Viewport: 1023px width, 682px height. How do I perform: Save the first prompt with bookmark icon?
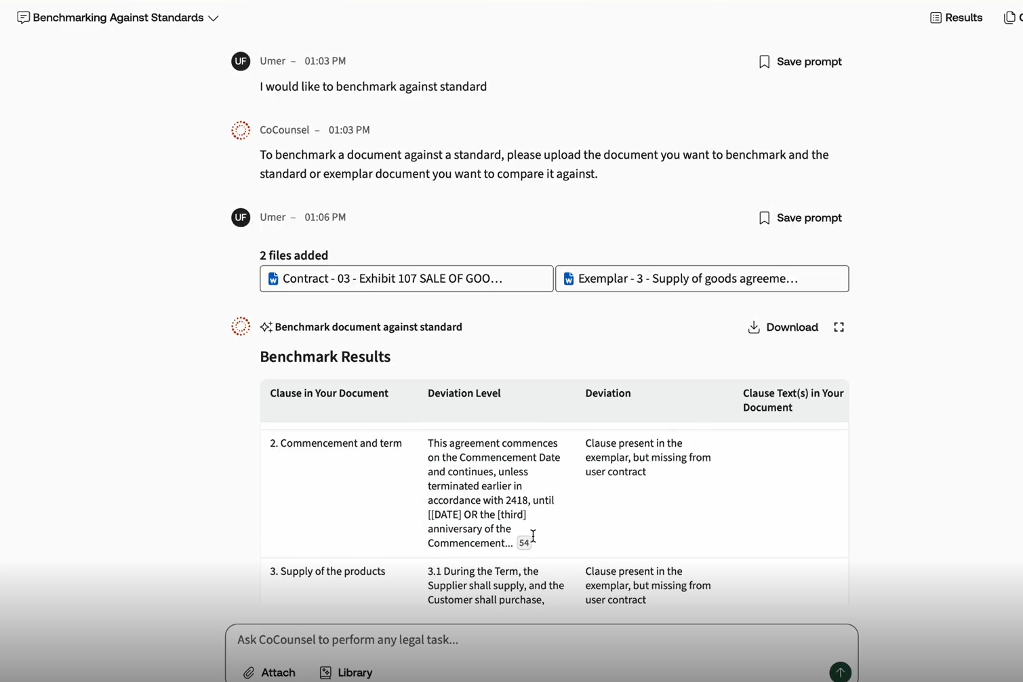coord(764,62)
